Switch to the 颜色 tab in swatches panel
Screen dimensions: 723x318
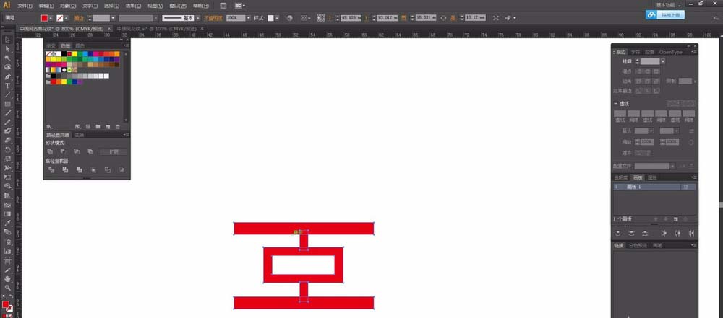pos(80,45)
